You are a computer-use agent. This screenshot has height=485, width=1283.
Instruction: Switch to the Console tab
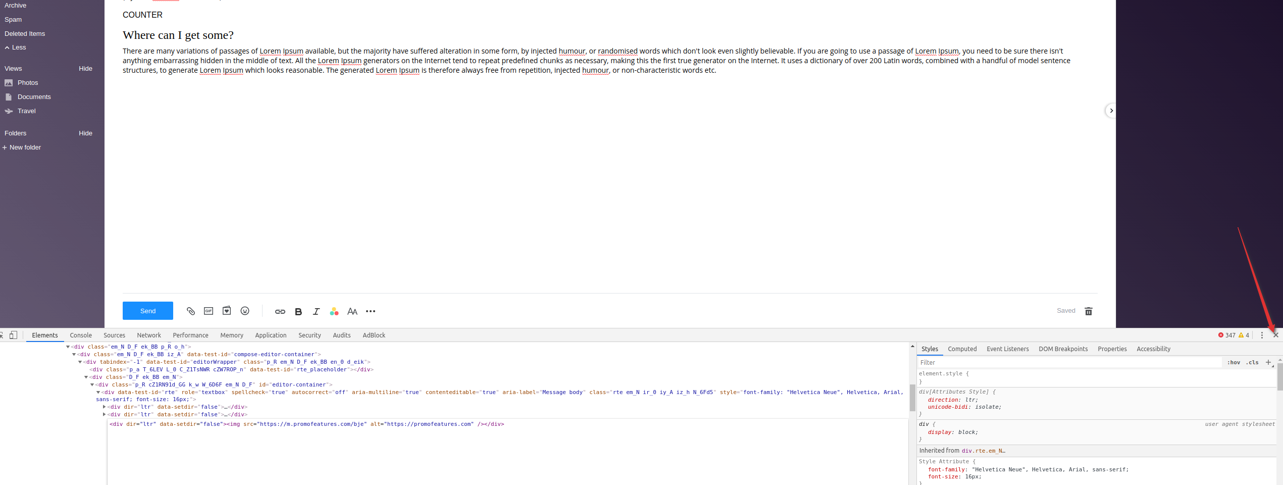click(x=81, y=335)
